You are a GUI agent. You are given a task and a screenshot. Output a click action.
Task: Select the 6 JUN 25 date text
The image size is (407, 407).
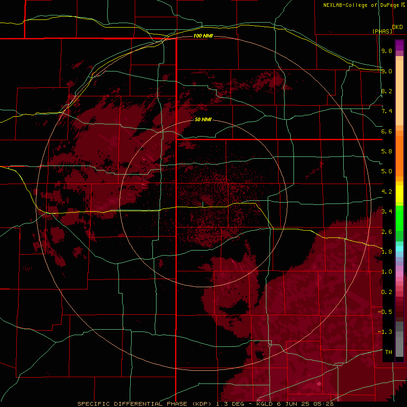[x=293, y=404]
